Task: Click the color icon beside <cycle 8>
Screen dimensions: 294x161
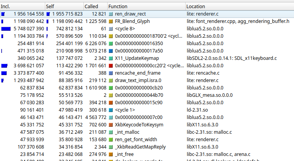Action: pos(111,29)
